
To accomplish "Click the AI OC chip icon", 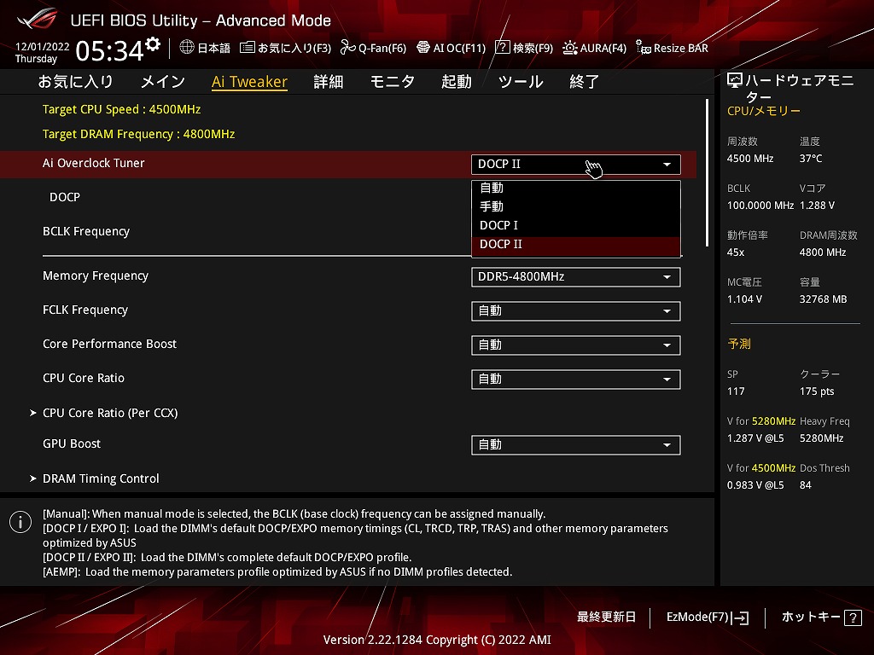I will (x=423, y=48).
